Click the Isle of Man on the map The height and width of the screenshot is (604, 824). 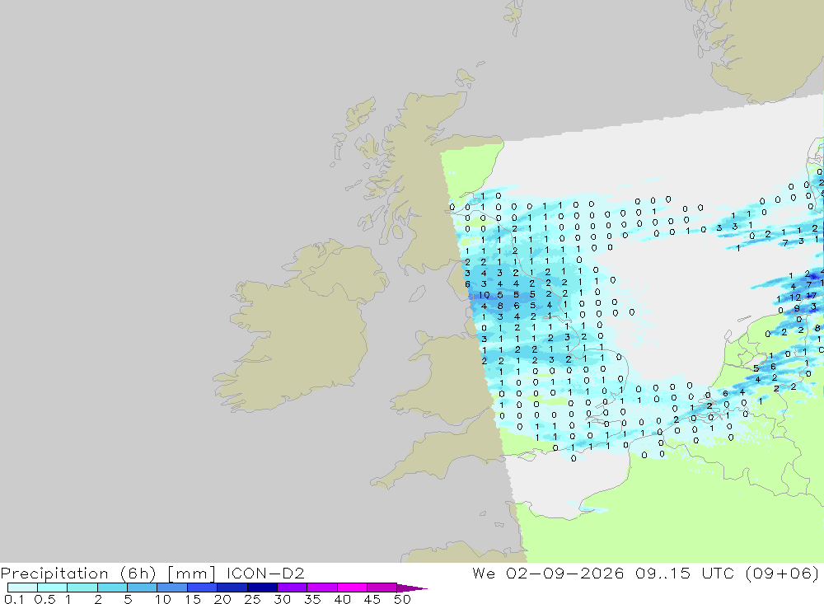tap(417, 293)
